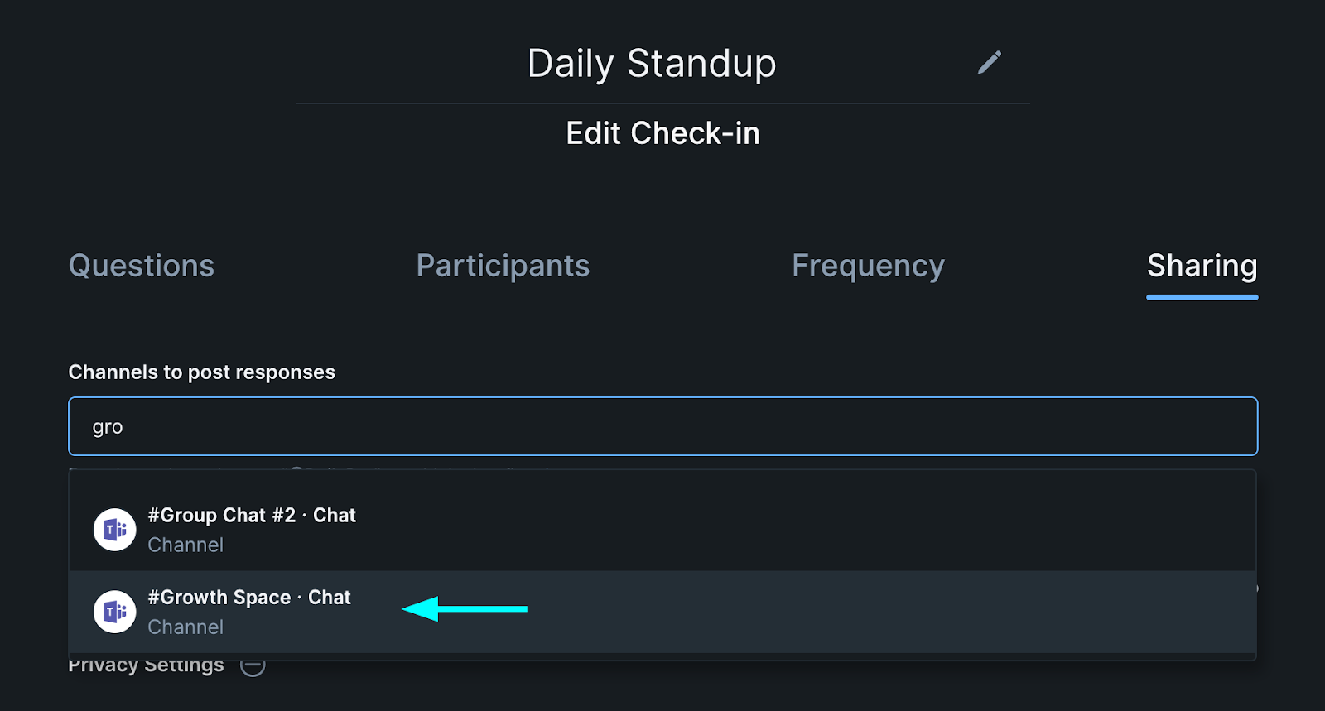Image resolution: width=1325 pixels, height=711 pixels.
Task: Click the Teams icon beside Group Chat #2
Action: point(114,530)
